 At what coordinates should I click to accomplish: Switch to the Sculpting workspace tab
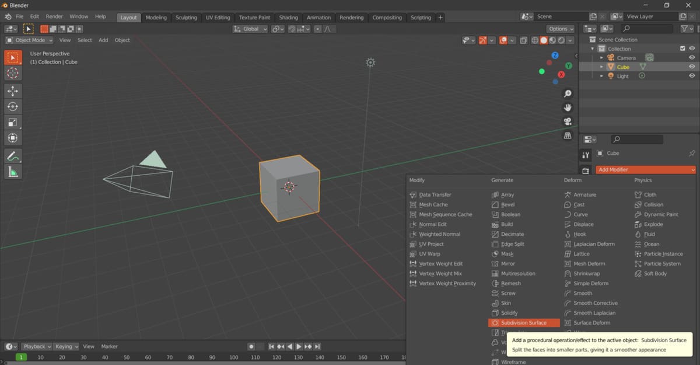click(186, 18)
